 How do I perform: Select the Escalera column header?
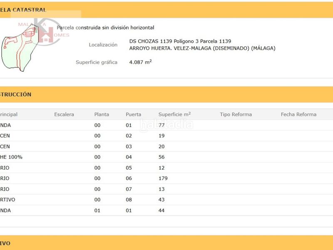click(x=64, y=114)
